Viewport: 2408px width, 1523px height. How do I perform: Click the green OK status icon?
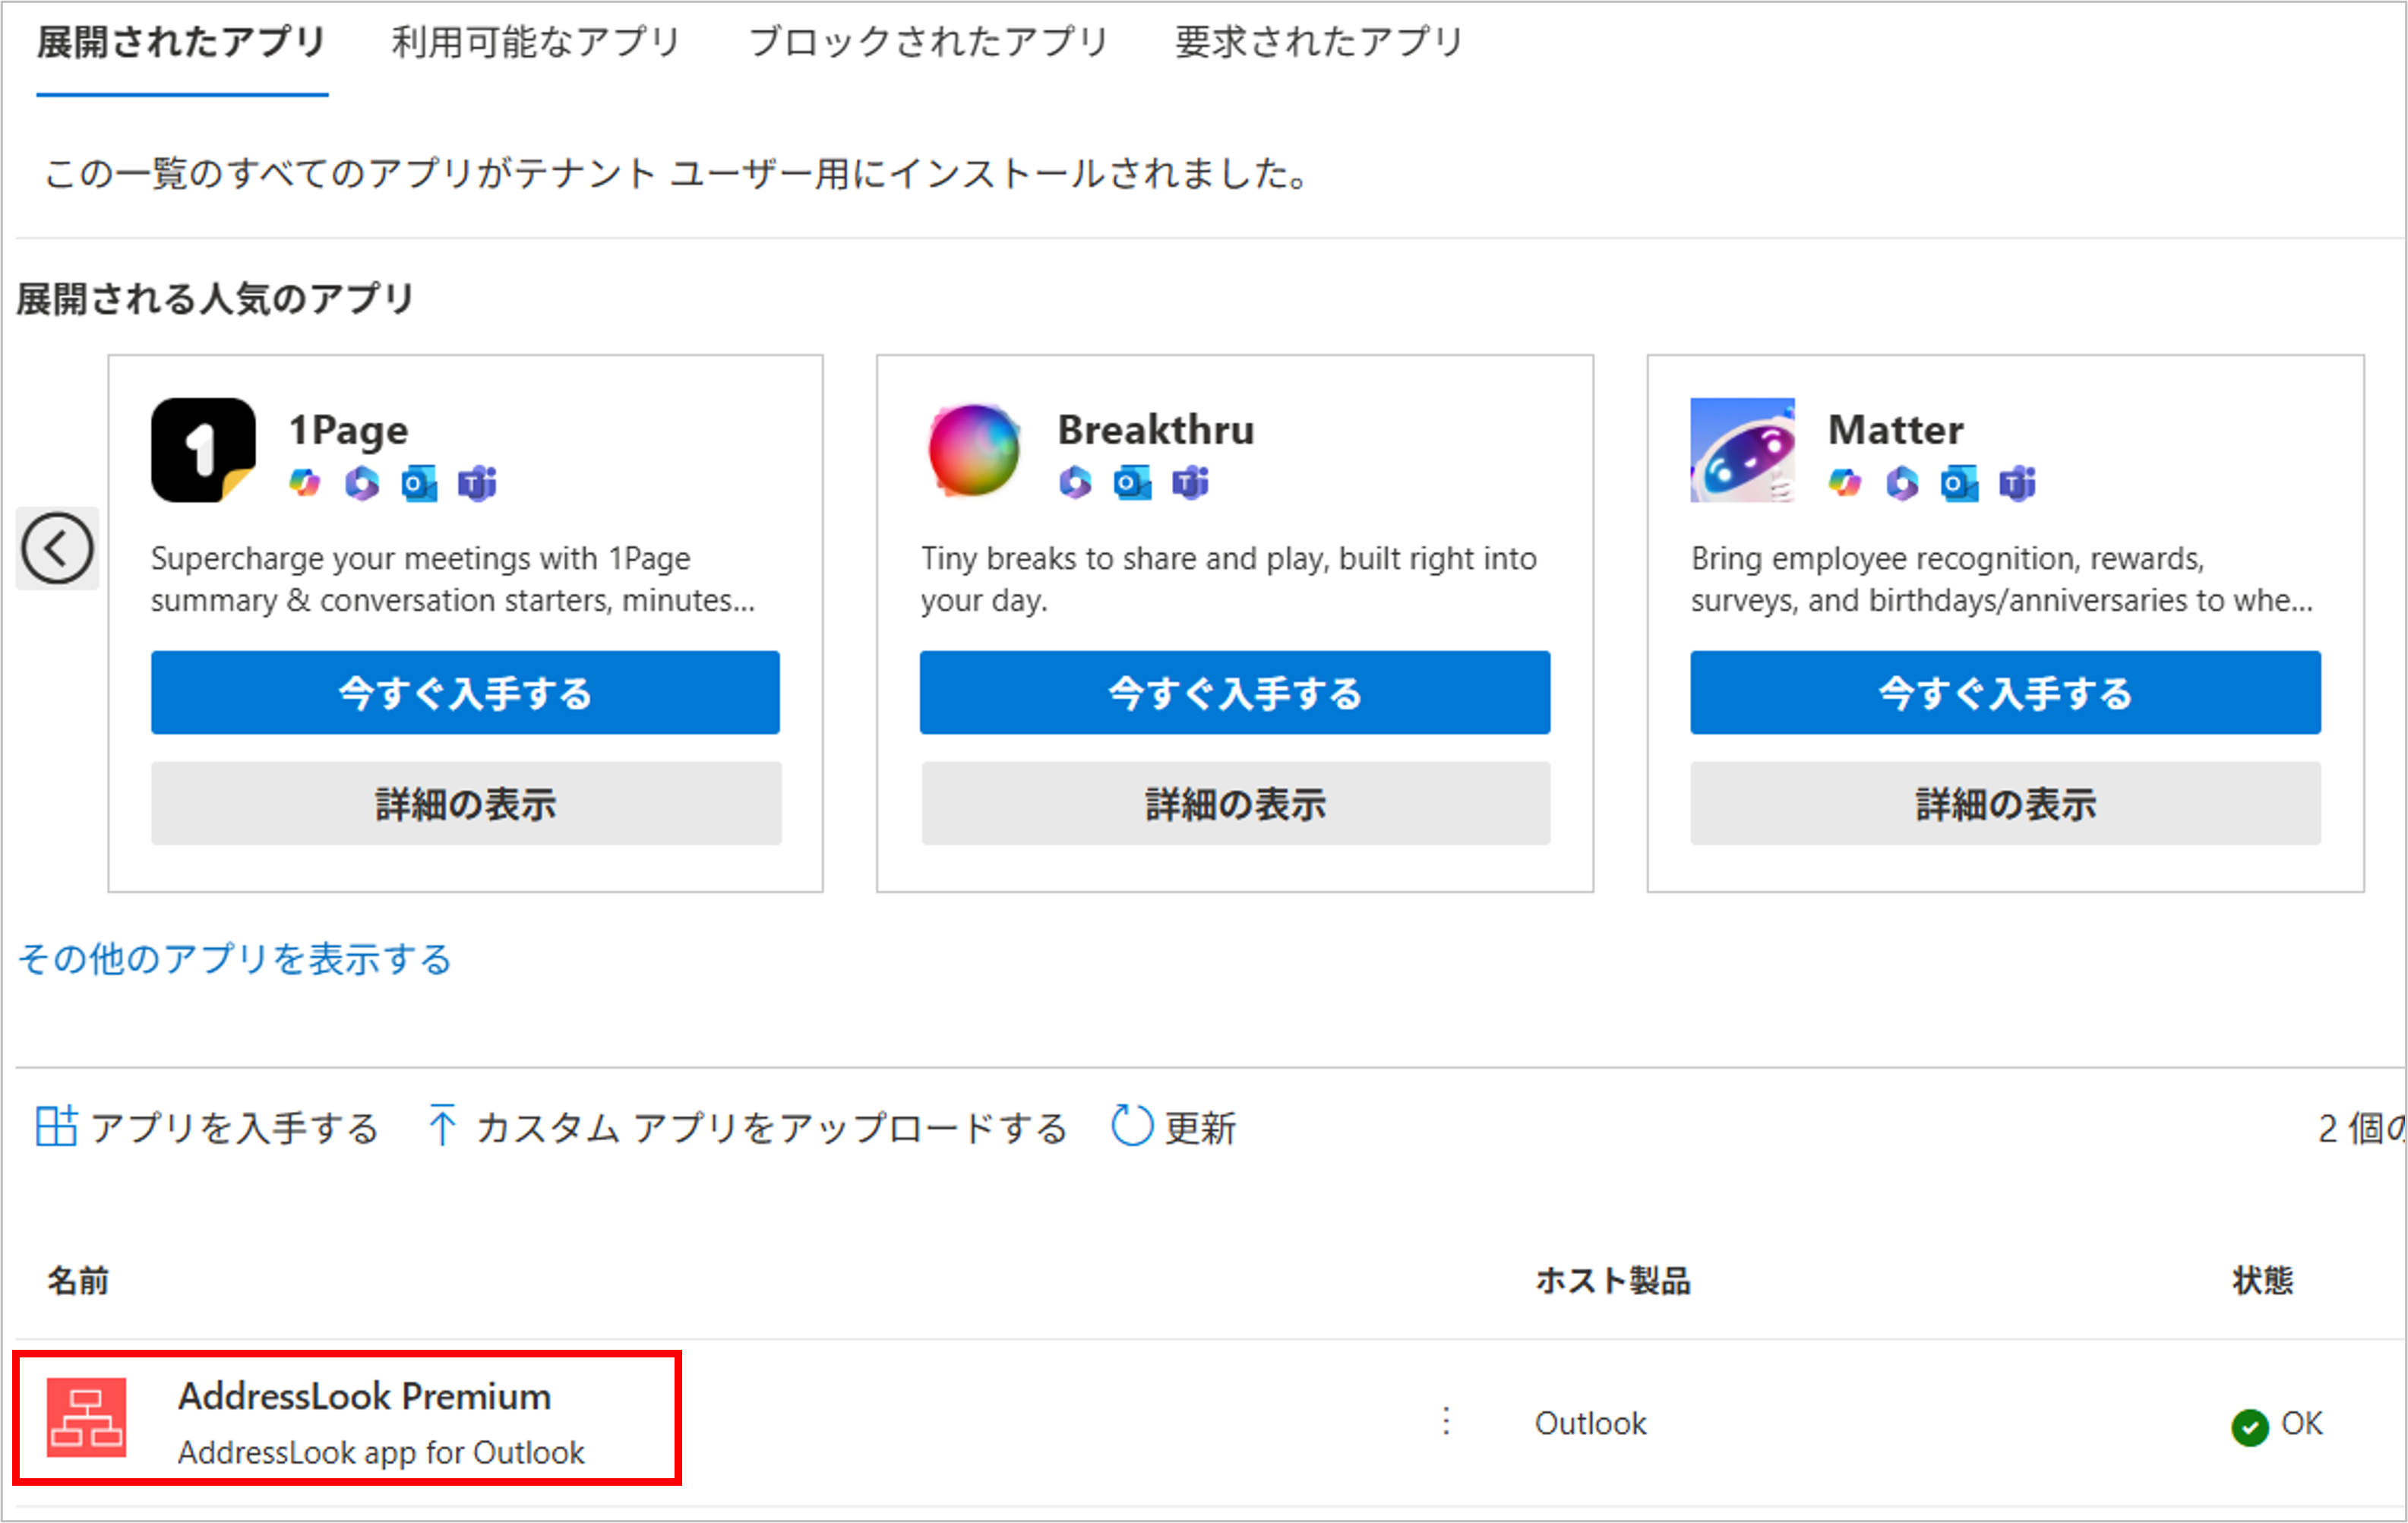[x=2249, y=1426]
